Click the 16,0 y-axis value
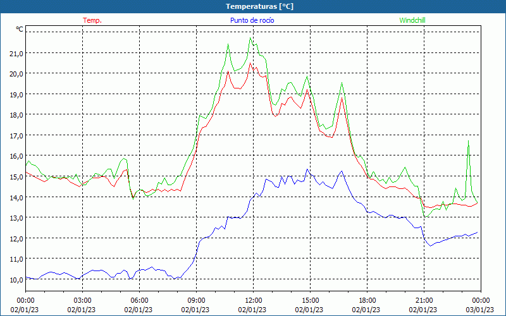The width and height of the screenshot is (506, 316). (x=16, y=156)
